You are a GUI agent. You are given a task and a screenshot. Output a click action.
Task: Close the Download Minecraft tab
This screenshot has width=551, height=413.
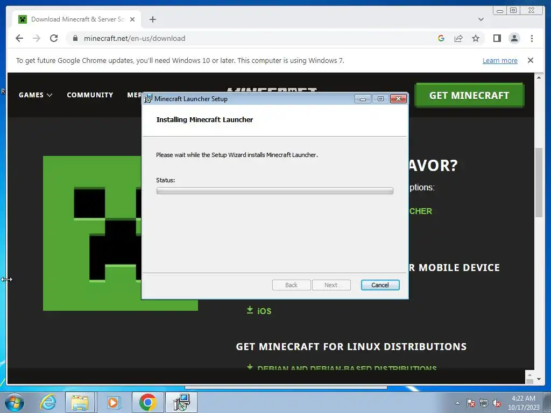132,19
